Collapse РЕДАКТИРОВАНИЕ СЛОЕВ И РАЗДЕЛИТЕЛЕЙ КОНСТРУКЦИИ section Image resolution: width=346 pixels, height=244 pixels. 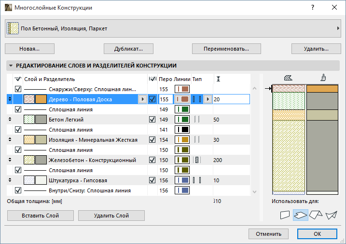11,66
